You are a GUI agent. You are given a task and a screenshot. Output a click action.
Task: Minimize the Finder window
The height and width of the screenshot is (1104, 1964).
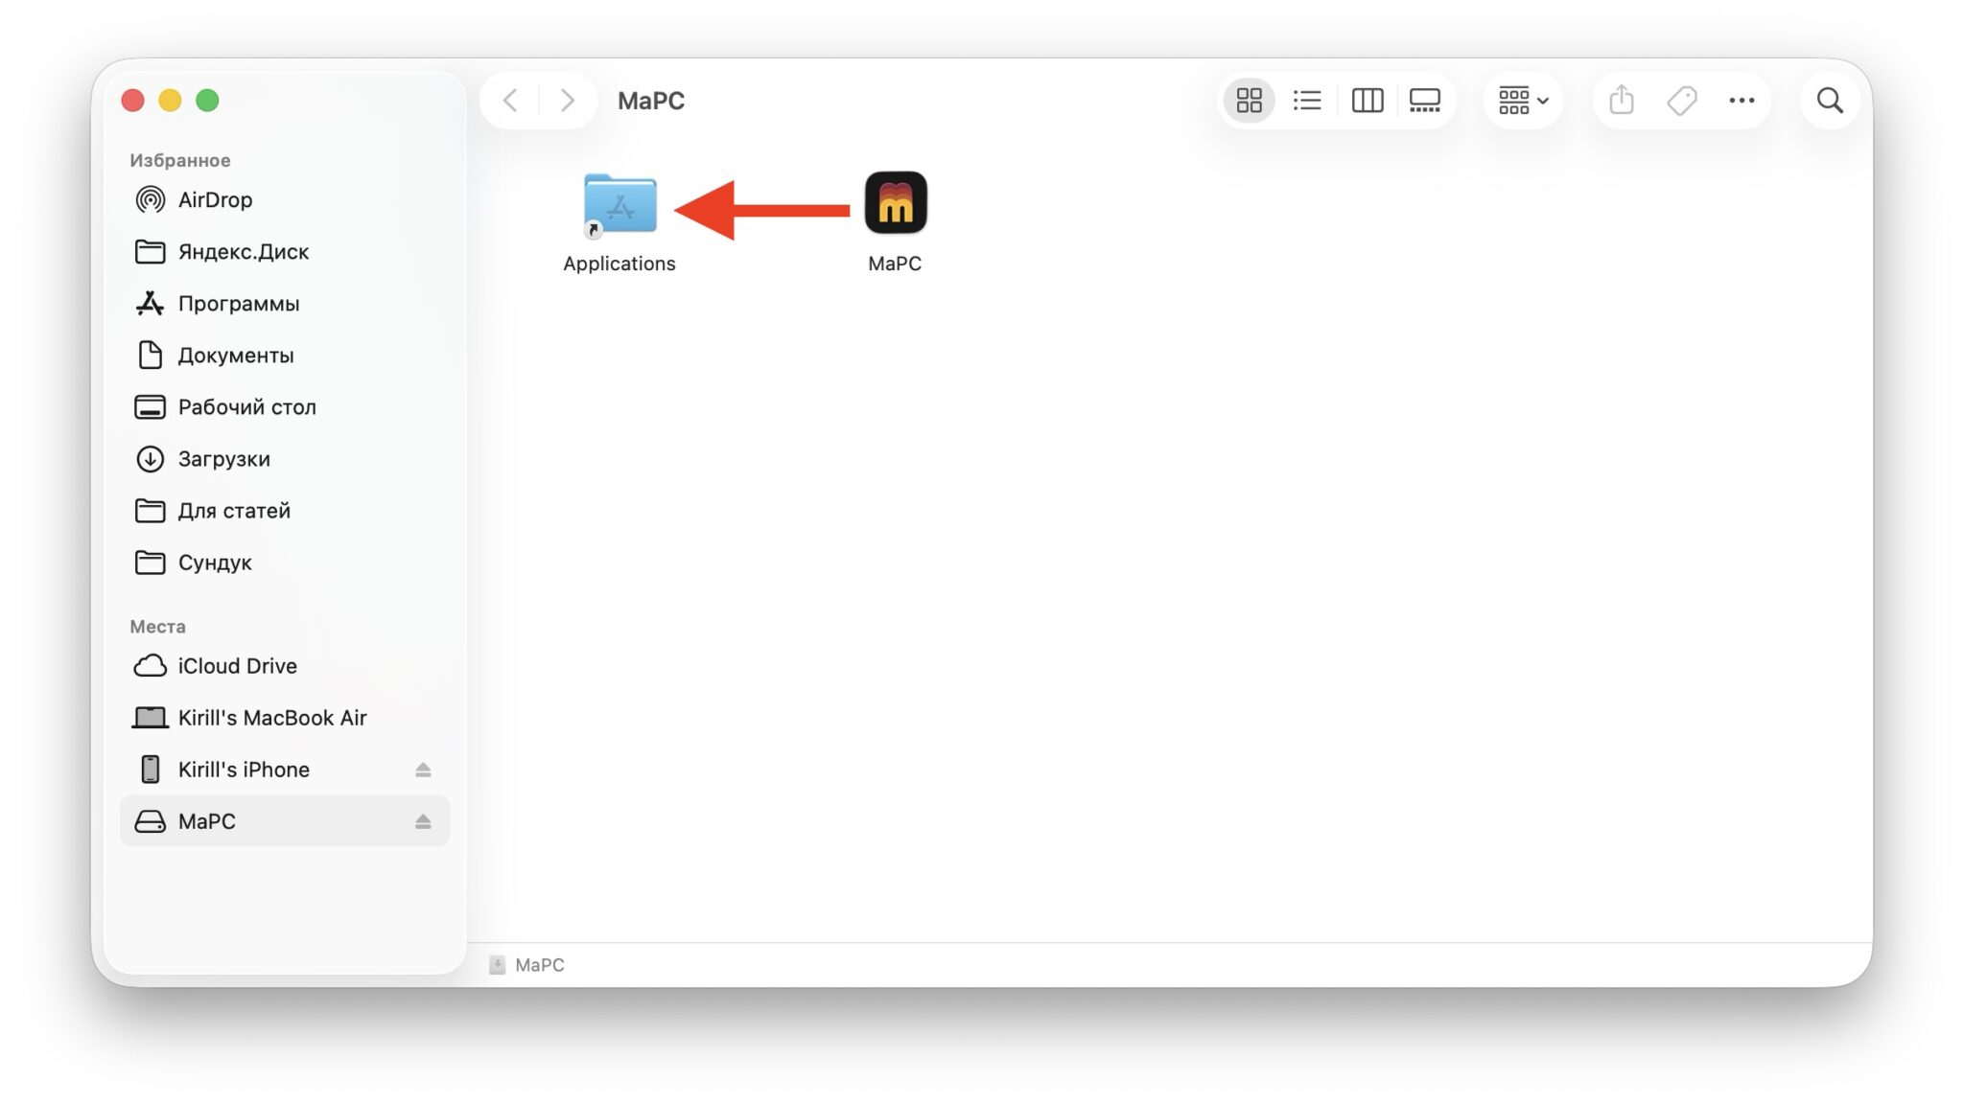pos(170,101)
